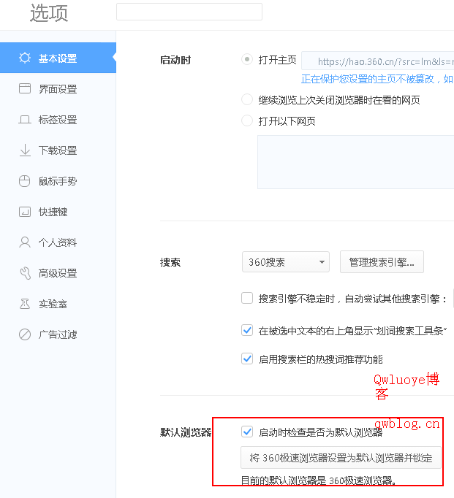Click the 快捷键 keyboard icon
Viewport: 454px width, 498px height.
coord(25,212)
